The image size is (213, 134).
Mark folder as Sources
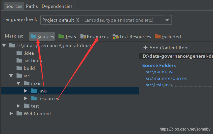pos(42,37)
